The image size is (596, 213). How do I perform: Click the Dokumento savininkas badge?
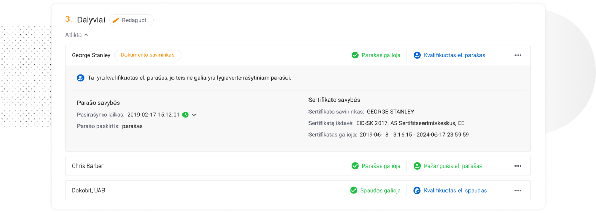coord(147,55)
